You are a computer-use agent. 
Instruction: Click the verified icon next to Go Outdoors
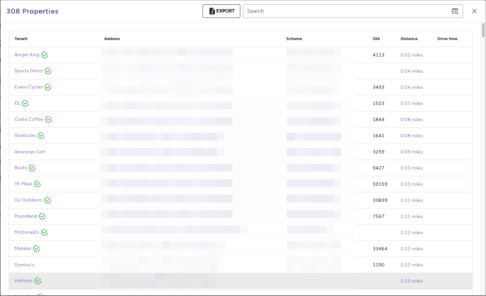point(48,200)
